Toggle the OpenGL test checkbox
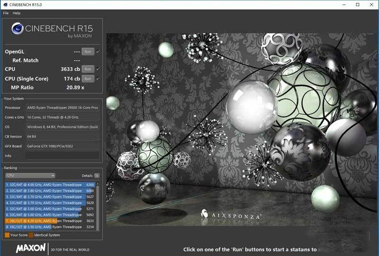The width and height of the screenshot is (379, 256). [x=98, y=51]
